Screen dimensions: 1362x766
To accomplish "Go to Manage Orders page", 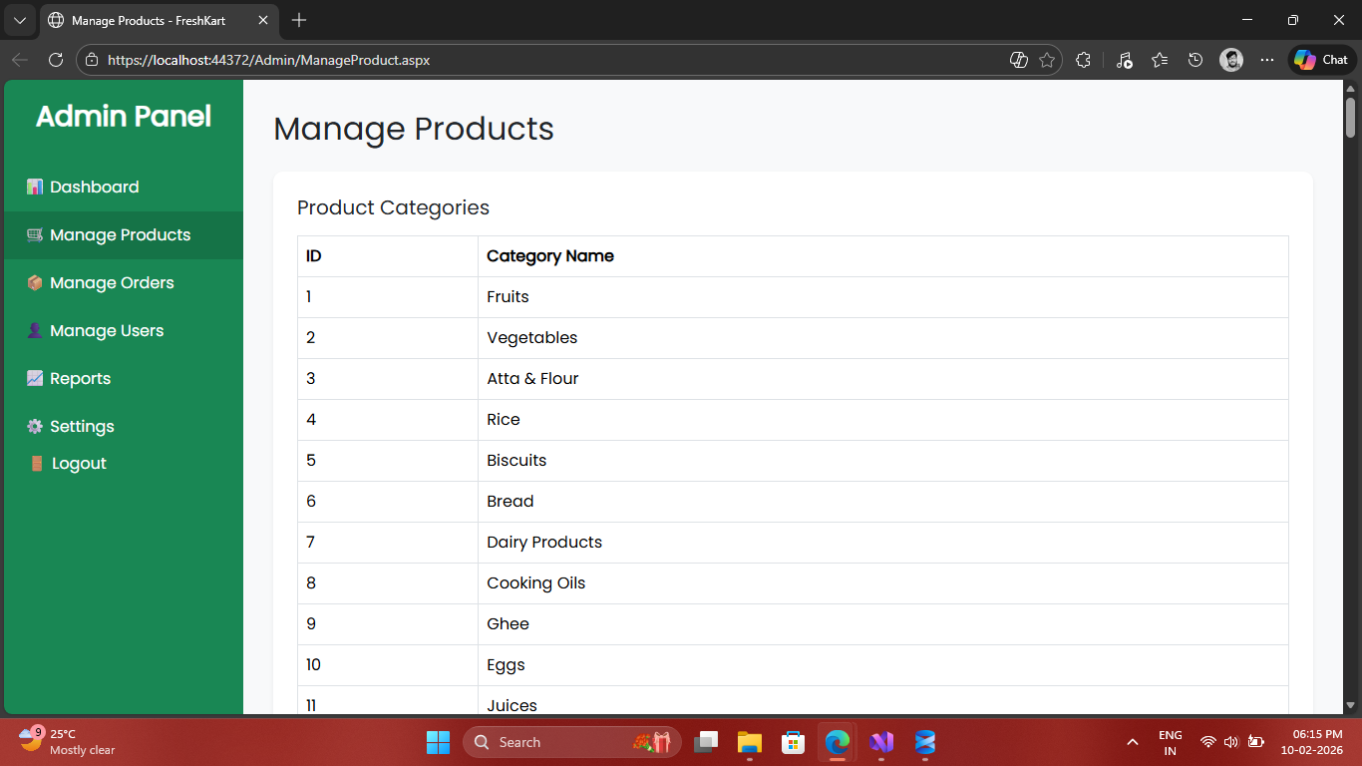I will pos(112,283).
